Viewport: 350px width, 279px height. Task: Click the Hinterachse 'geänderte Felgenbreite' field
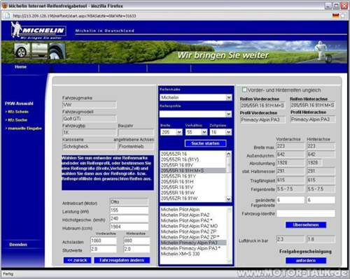click(x=321, y=200)
